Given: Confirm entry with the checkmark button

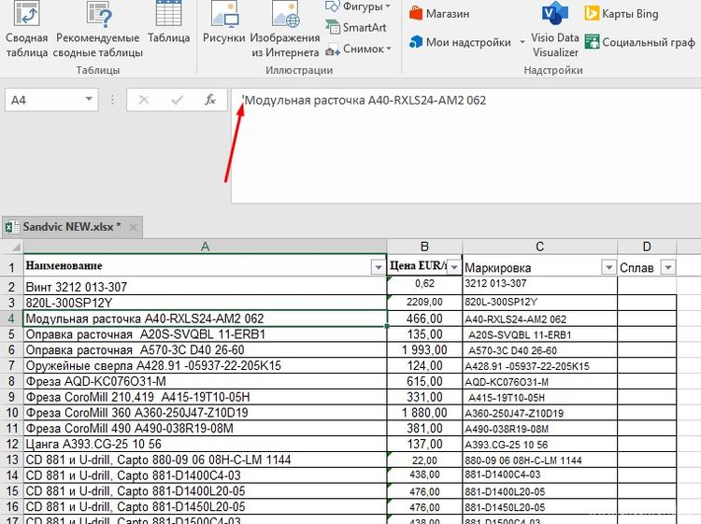Looking at the screenshot, I should pyautogui.click(x=178, y=100).
